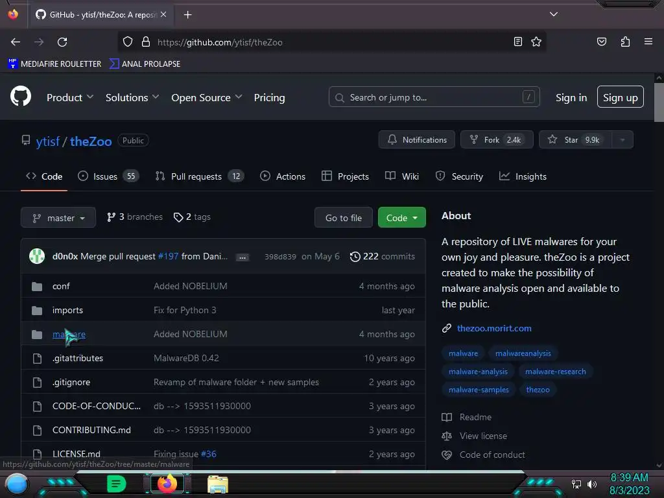Screen dimensions: 664x498
Task: Click the Start orb on the taskbar
Action: click(17, 484)
